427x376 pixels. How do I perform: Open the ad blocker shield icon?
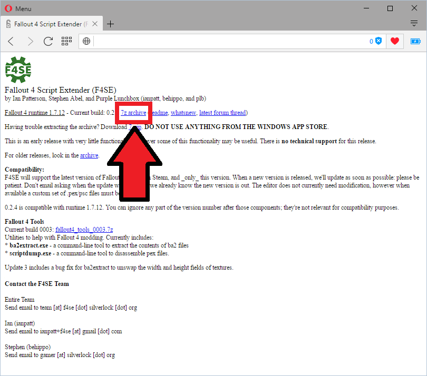pyautogui.click(x=379, y=41)
